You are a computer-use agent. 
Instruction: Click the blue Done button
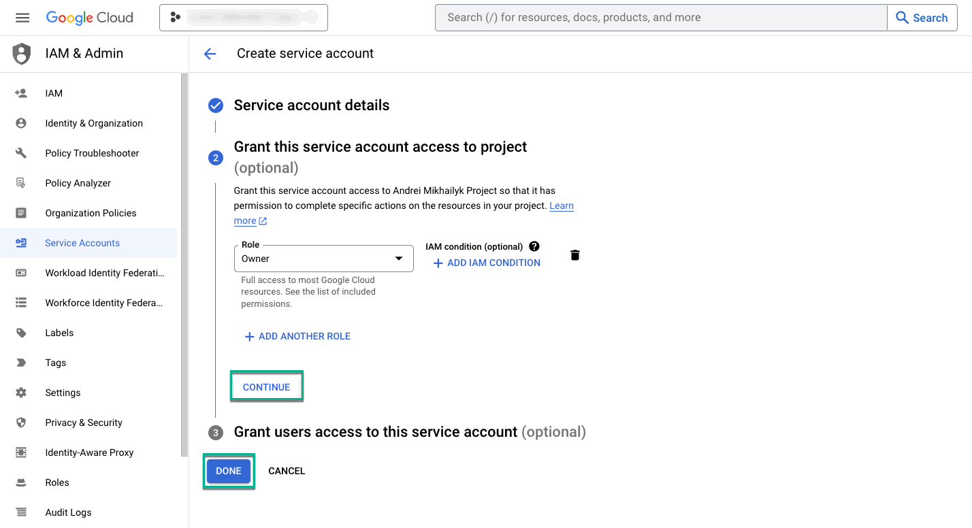(229, 471)
